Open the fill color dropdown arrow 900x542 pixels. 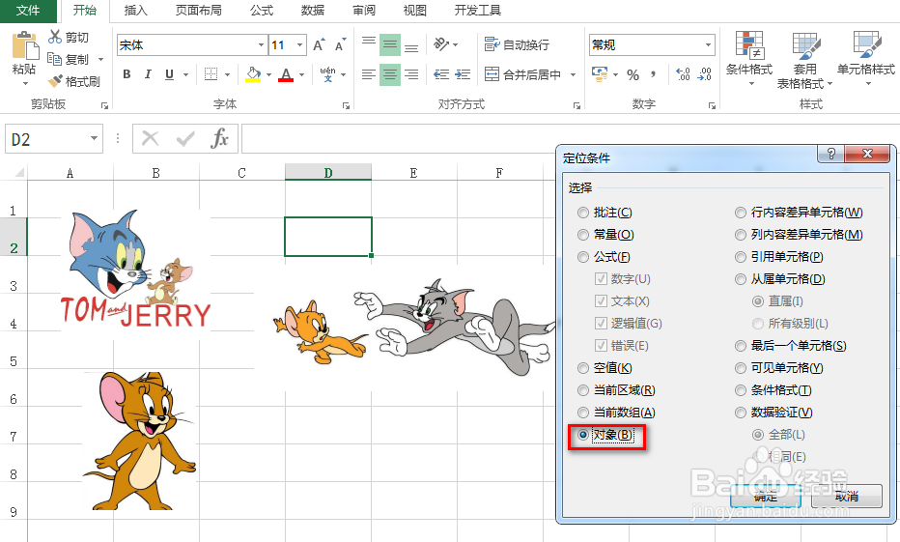[x=268, y=74]
